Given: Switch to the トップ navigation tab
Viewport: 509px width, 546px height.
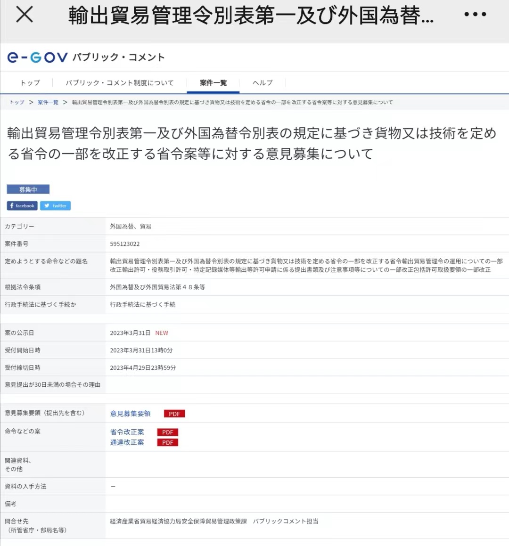Looking at the screenshot, I should [30, 83].
